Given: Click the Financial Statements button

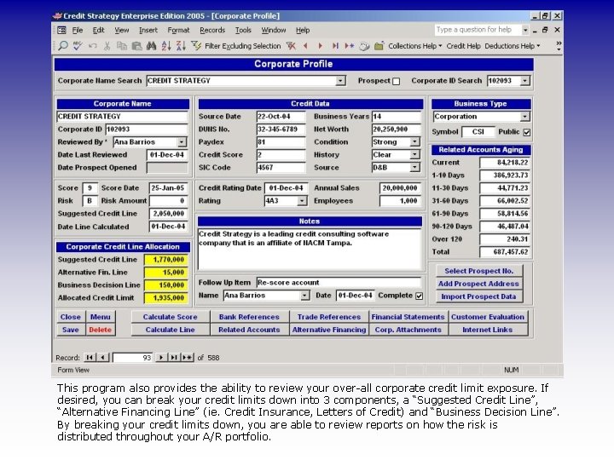Looking at the screenshot, I should pos(408,317).
